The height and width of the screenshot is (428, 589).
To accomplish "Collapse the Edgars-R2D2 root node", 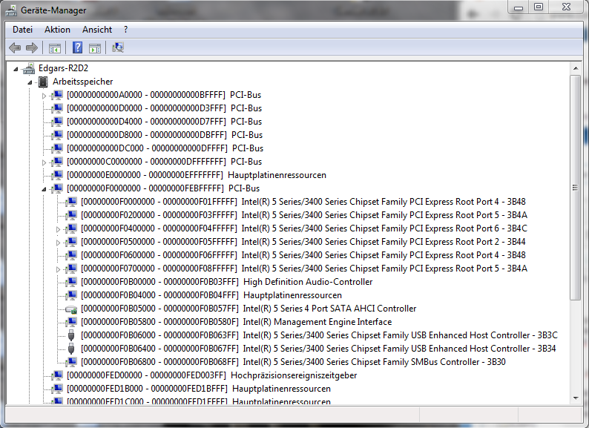I will 16,69.
